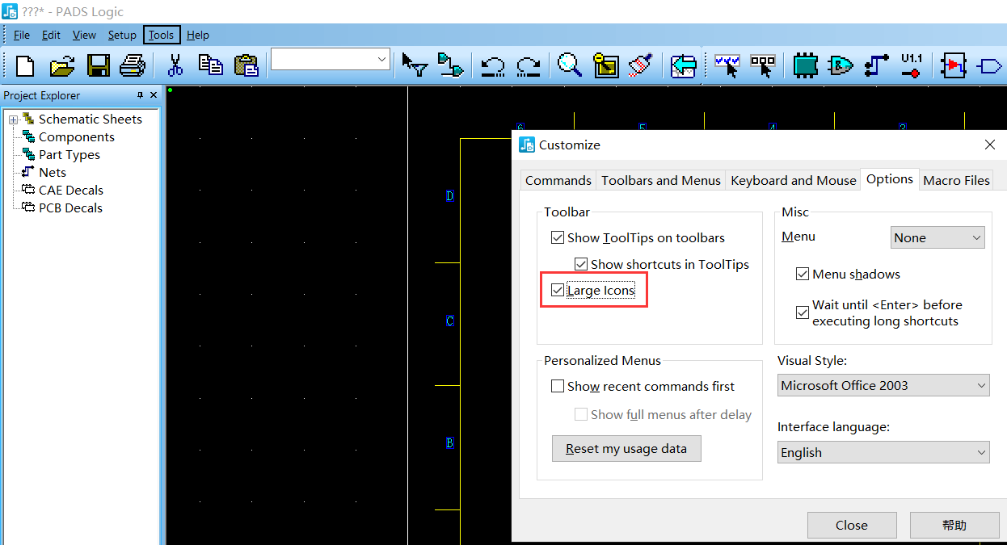This screenshot has height=545, width=1007.
Task: Expand the Schematic Sheets tree node
Action: [14, 119]
